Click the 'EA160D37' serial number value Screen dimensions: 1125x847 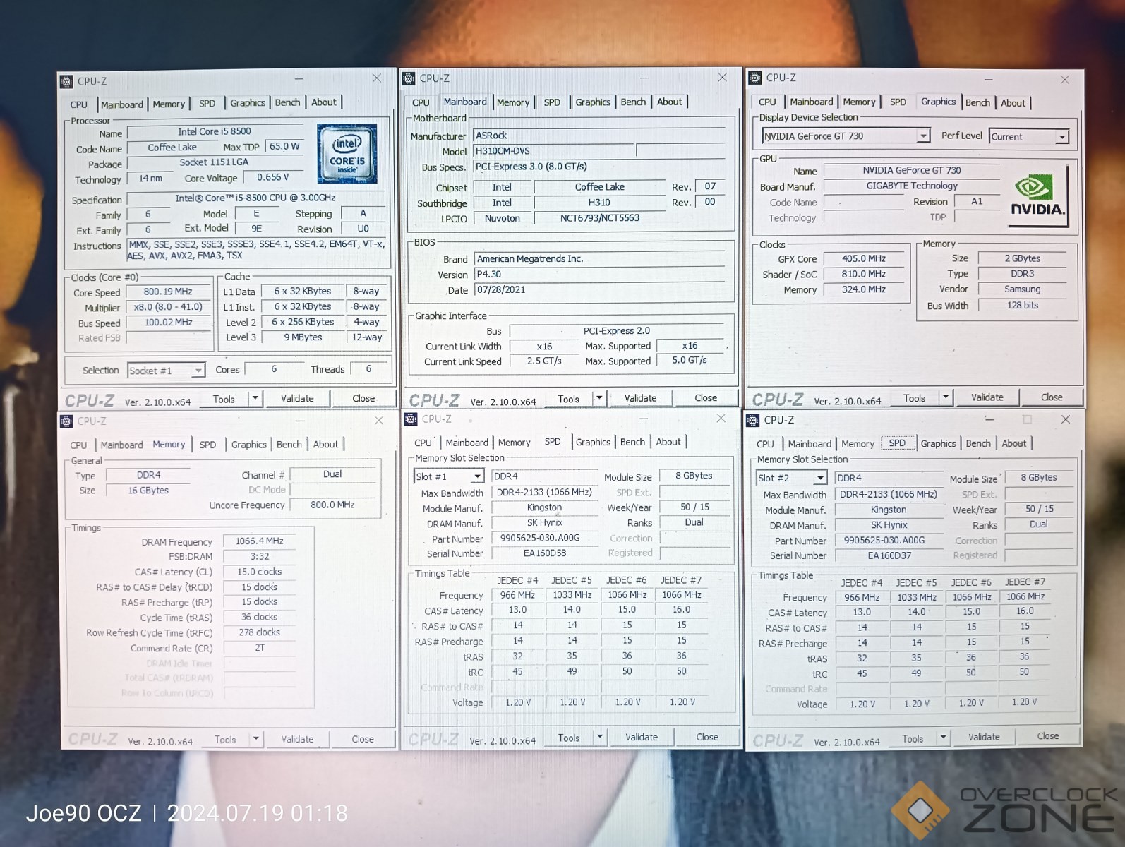pyautogui.click(x=889, y=555)
